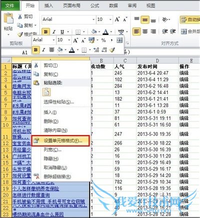Click the Paste clipboard icon in ribbon
Viewport: 200px width, 218px height.
[8, 18]
